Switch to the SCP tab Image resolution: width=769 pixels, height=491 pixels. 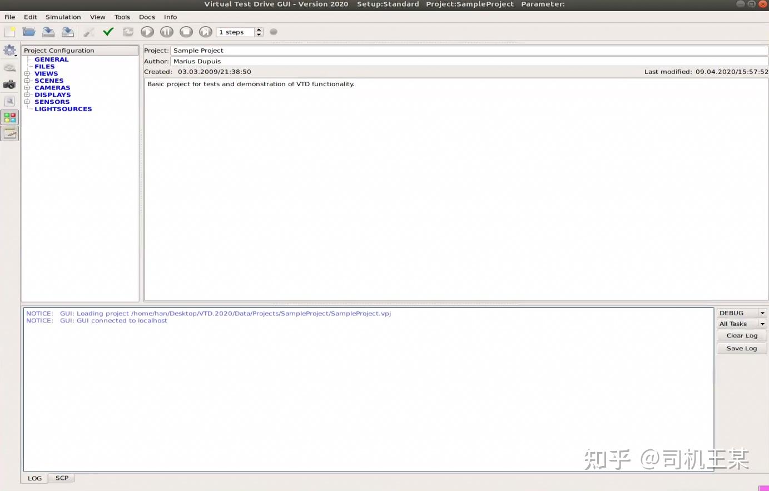(61, 478)
